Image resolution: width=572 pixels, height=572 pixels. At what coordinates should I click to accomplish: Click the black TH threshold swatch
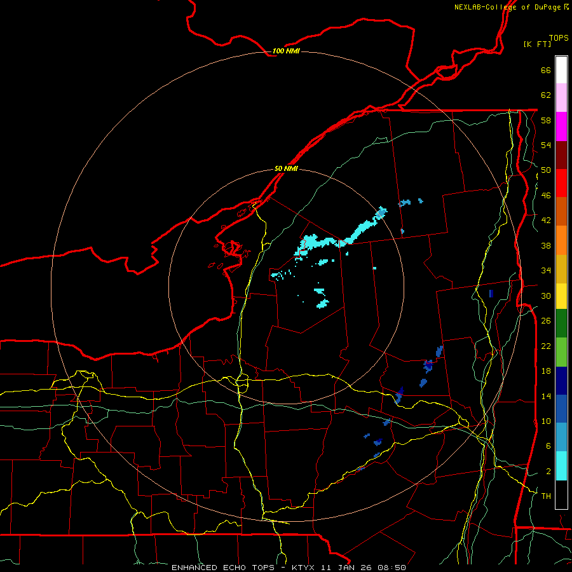point(561,494)
